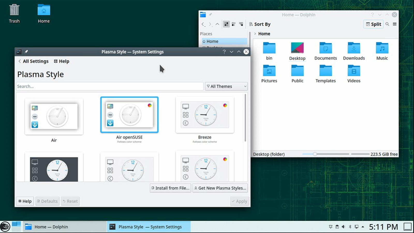Pin Dolphin window on all desktops
The image size is (414, 233).
210,15
